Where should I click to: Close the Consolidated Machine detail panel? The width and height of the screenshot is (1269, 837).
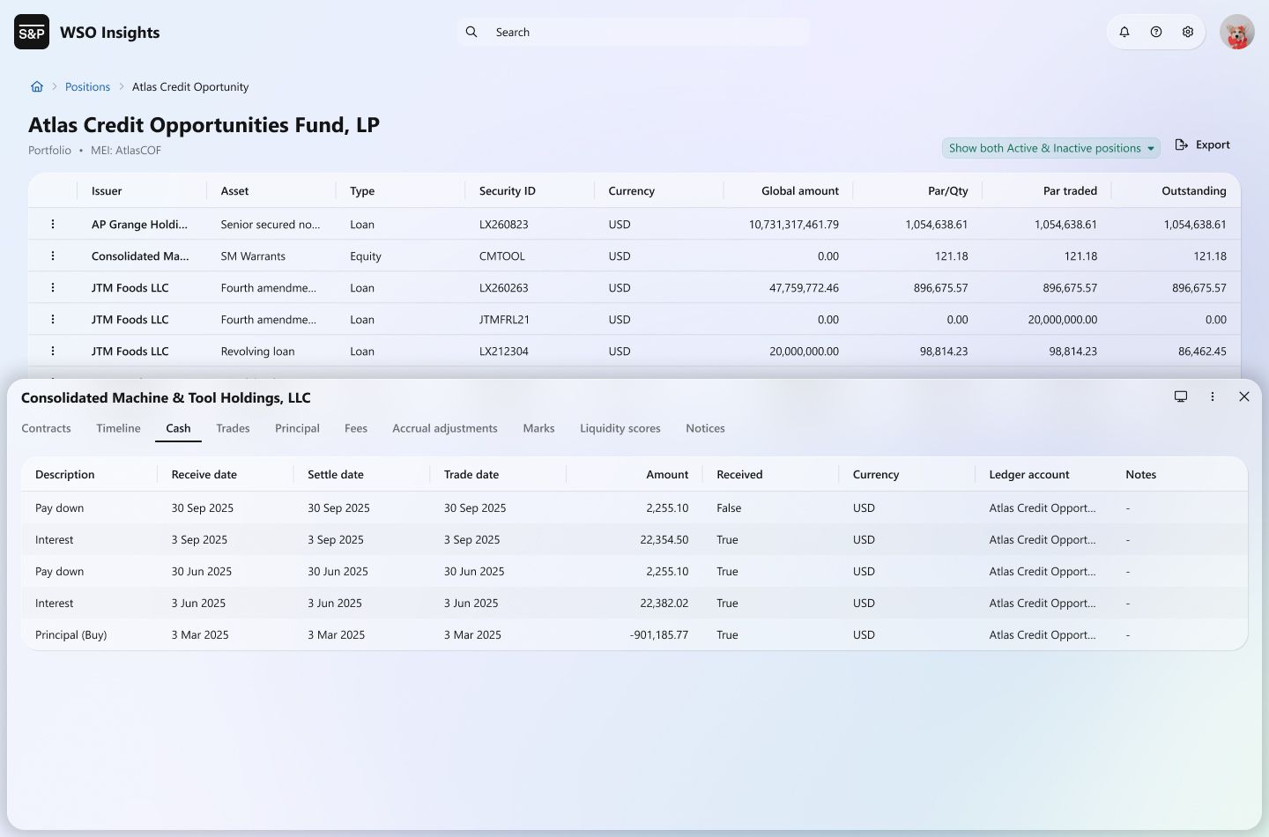click(x=1244, y=396)
